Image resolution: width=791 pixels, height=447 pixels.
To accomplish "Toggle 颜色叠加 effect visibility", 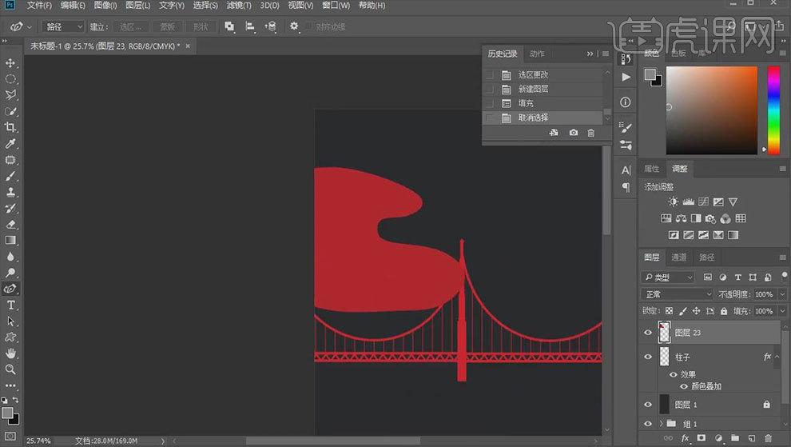I will pos(684,386).
